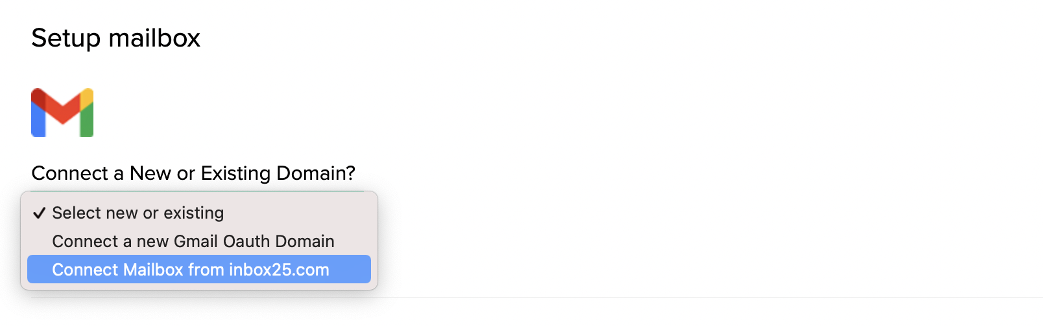Select the Connect Mailbox from inbox25.com option
The image size is (1043, 326).
[199, 269]
